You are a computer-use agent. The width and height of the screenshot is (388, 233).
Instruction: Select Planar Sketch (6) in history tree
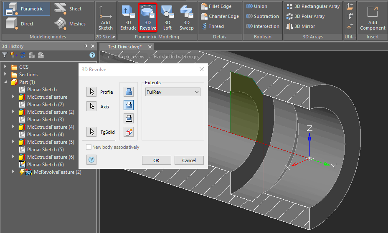coord(45,165)
